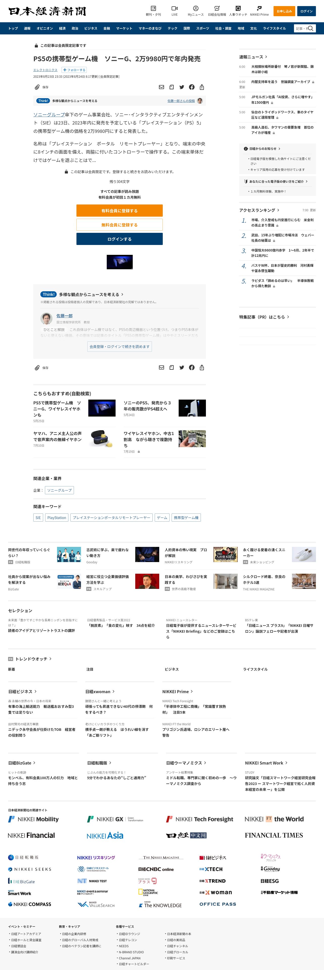Click the PlayStation keyword tag
The image size is (324, 970).
coord(57,518)
